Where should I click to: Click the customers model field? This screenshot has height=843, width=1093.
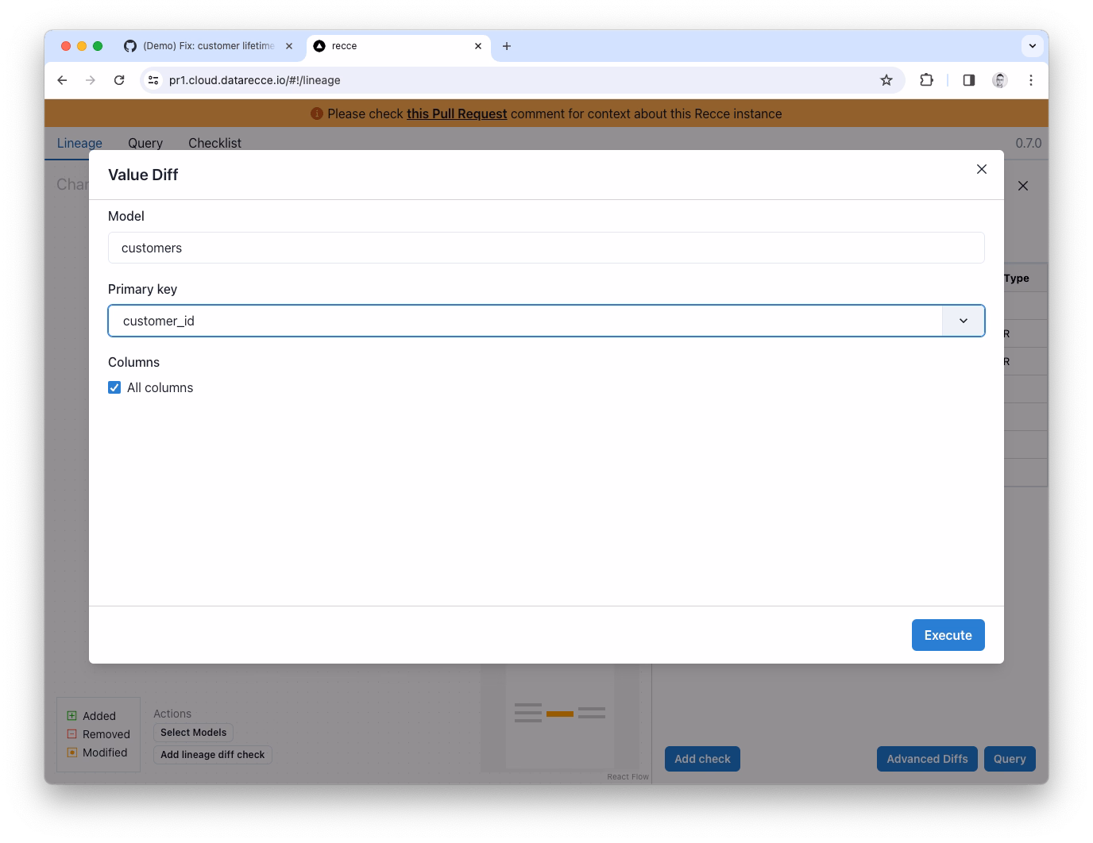pos(546,248)
